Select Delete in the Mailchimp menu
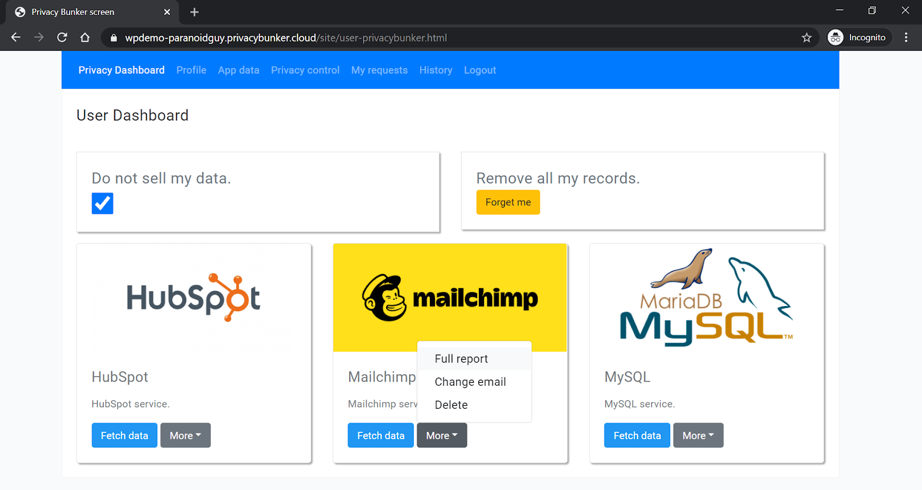 point(451,405)
